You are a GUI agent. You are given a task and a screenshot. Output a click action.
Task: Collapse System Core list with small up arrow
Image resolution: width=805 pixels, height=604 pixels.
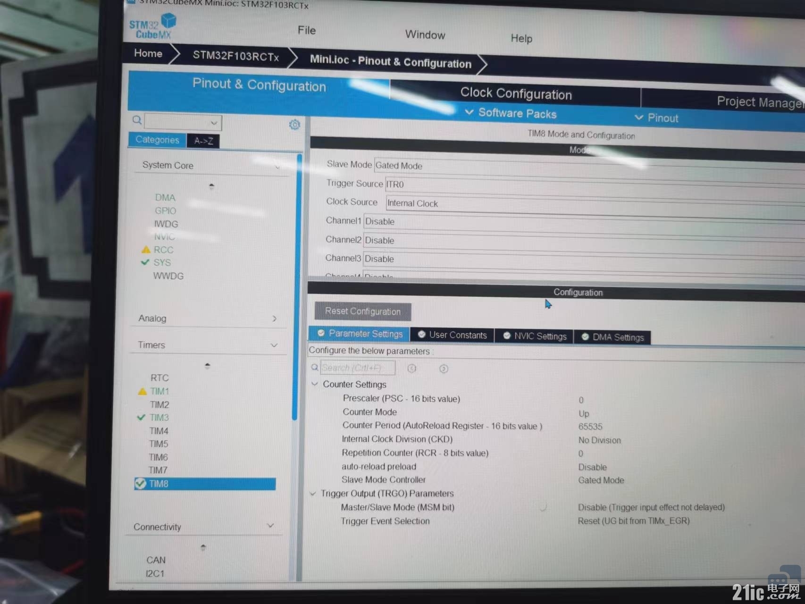point(211,186)
